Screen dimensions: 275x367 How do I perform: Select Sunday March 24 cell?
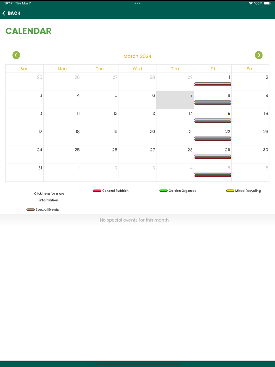pyautogui.click(x=25, y=154)
